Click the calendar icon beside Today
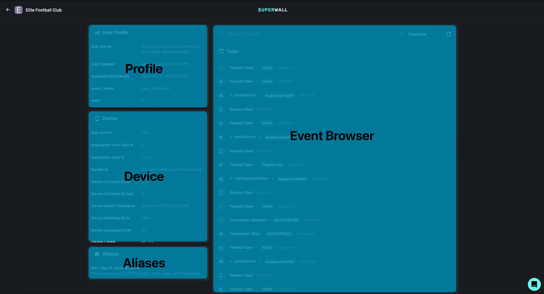The height and width of the screenshot is (294, 544). pyautogui.click(x=221, y=51)
